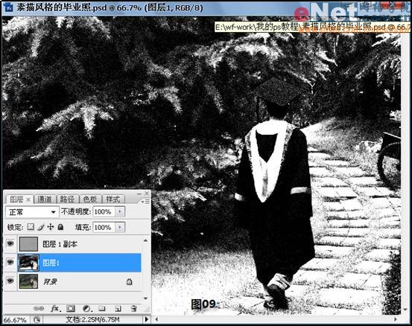Click the link layers chain icon
Image resolution: width=412 pixels, height=326 pixels.
click(x=39, y=308)
